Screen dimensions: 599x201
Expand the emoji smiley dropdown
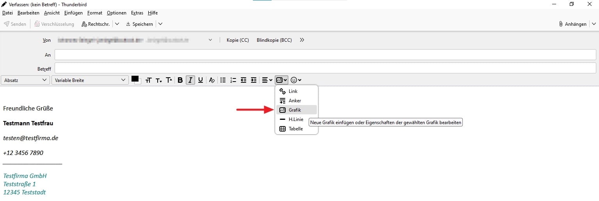coord(296,80)
